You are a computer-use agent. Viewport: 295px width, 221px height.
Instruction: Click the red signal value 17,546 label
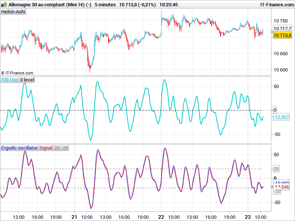tap(281, 187)
